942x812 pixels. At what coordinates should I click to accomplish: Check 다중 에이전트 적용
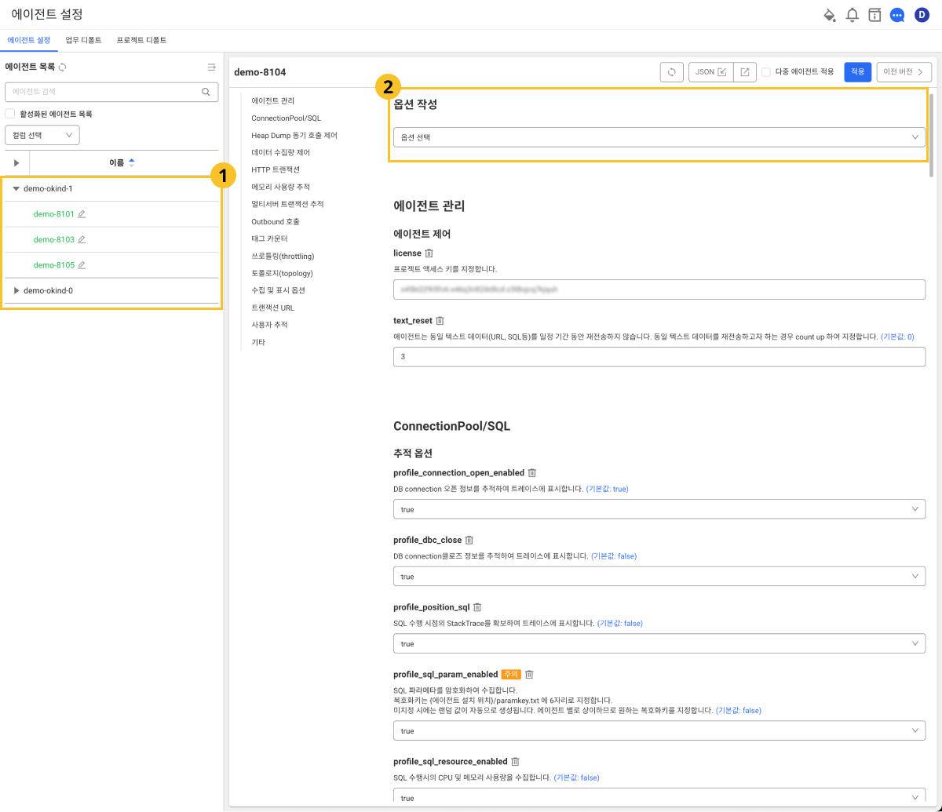tap(766, 71)
